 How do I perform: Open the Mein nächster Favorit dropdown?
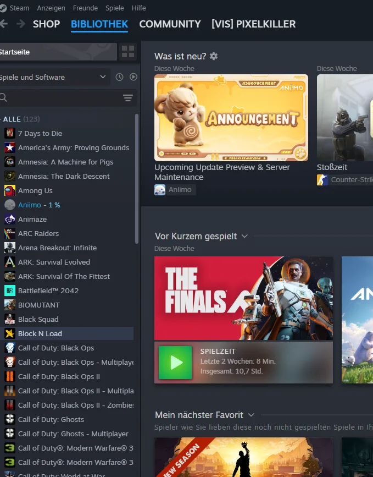coord(251,415)
